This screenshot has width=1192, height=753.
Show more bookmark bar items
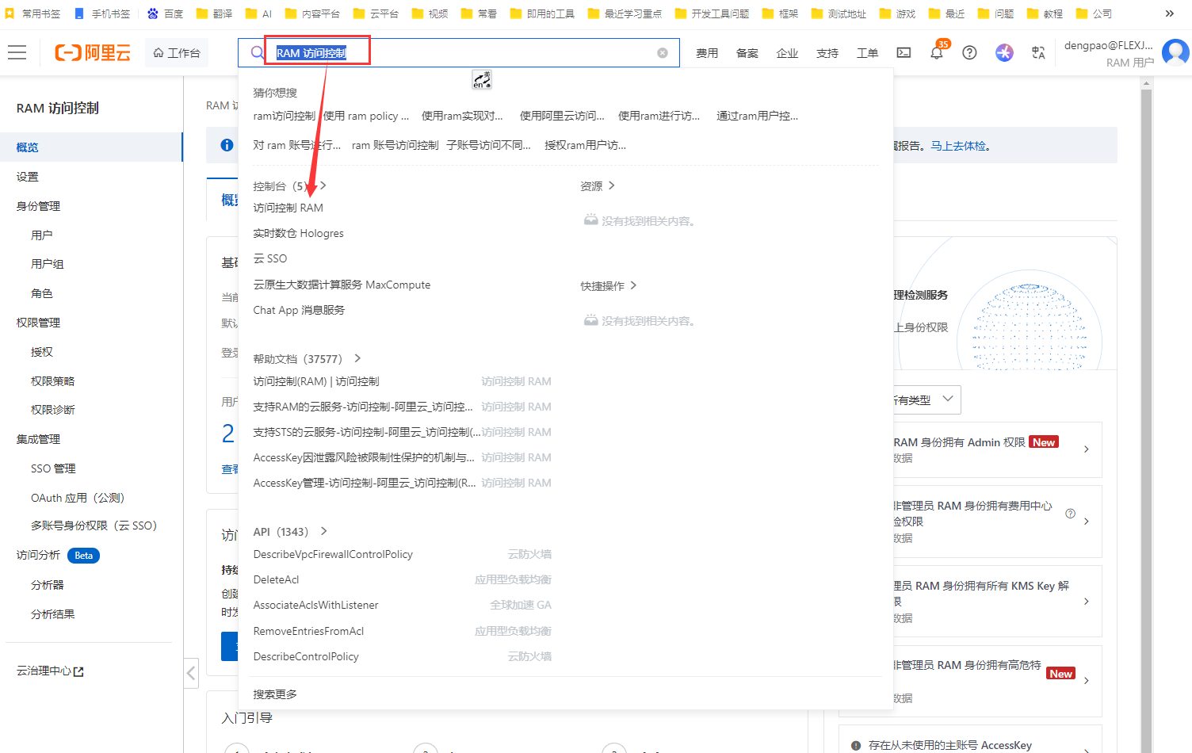[x=1169, y=13]
